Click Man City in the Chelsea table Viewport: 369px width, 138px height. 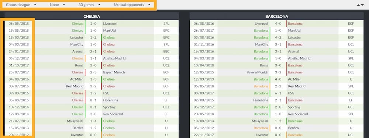77,45
